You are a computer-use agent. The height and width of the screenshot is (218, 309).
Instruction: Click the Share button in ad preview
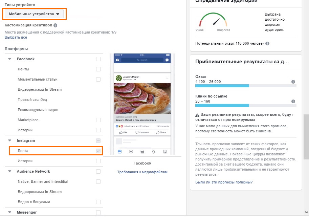click(x=161, y=132)
